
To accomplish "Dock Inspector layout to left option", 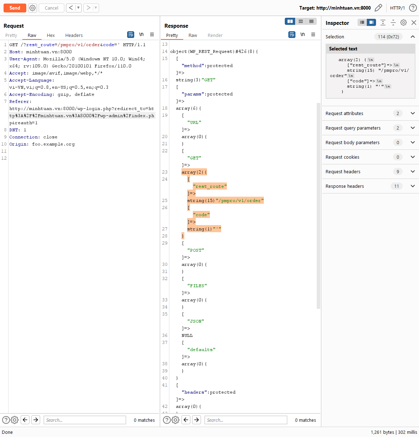I will tap(362, 22).
